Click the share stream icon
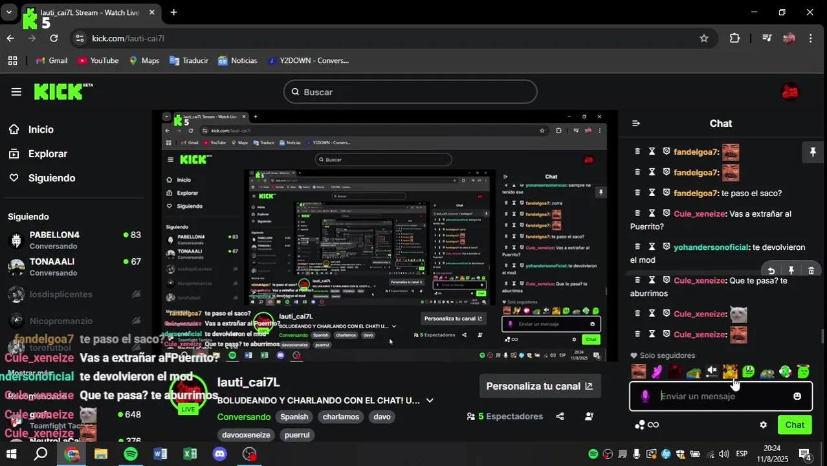Image resolution: width=827 pixels, height=466 pixels. (x=560, y=416)
